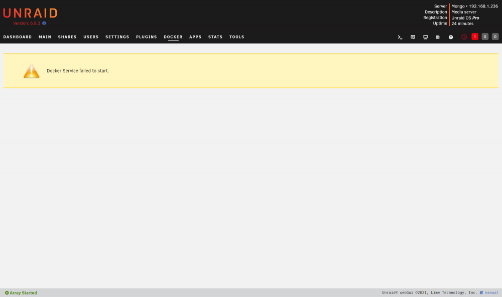502x297 pixels.
Task: Open the Main tab
Action: point(45,37)
